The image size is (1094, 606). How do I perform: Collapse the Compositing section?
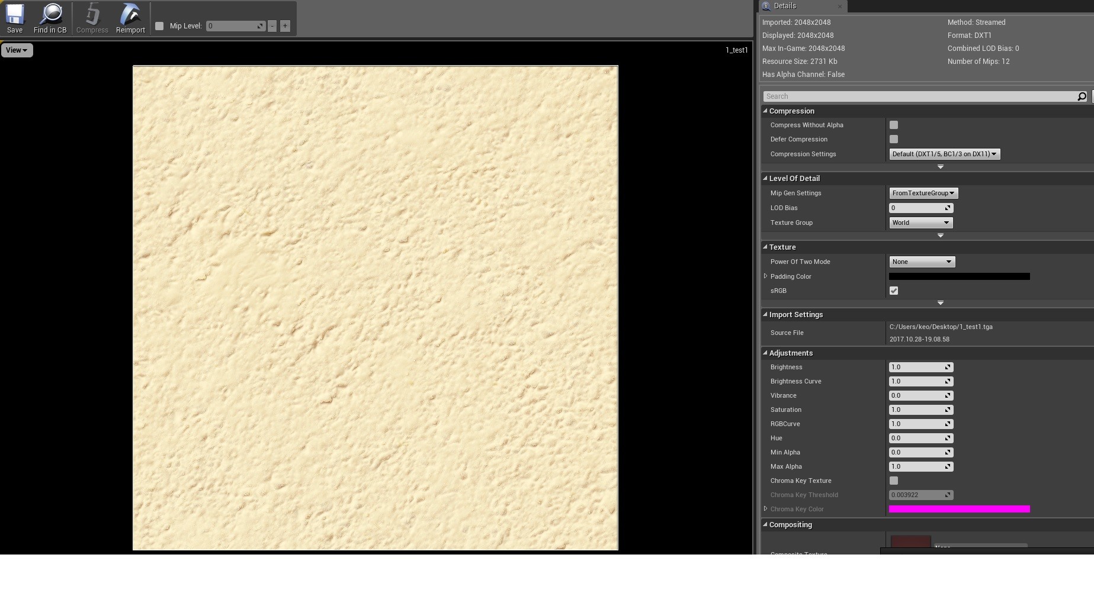click(x=765, y=524)
